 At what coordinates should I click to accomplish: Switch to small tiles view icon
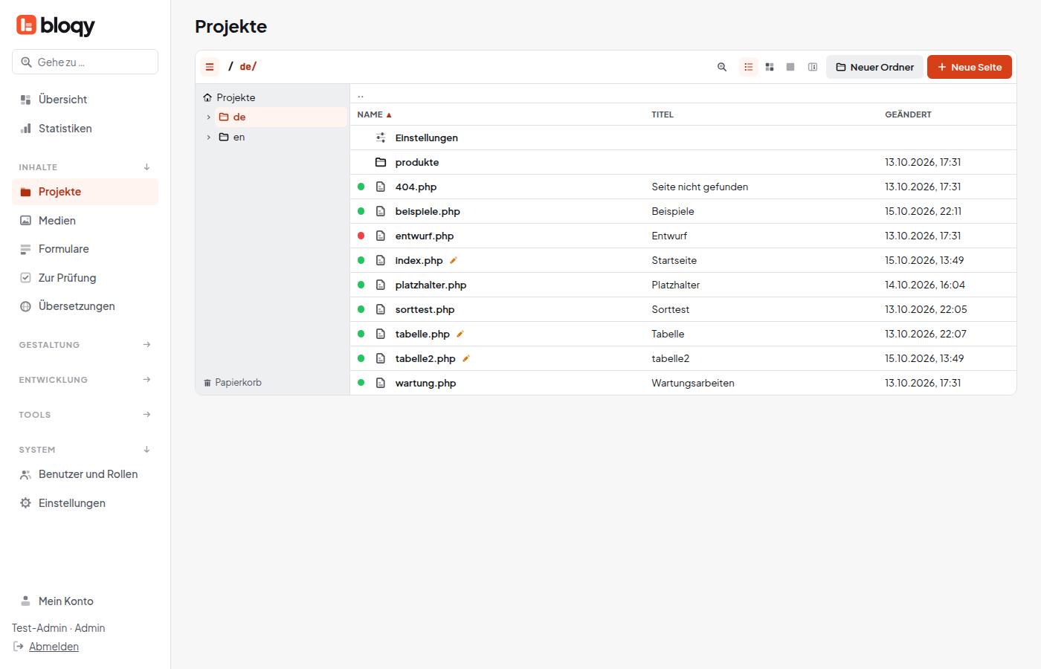pos(770,67)
